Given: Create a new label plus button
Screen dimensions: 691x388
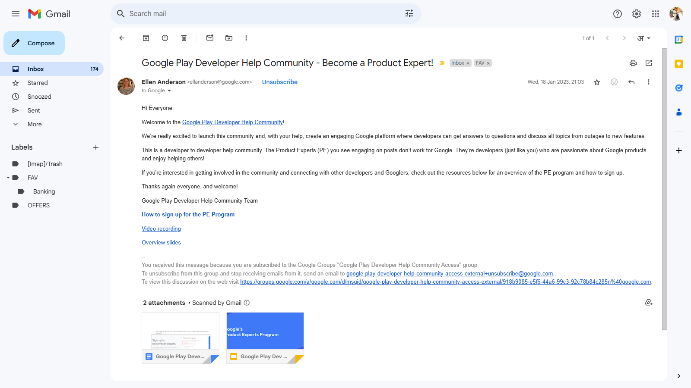Looking at the screenshot, I should coord(96,147).
